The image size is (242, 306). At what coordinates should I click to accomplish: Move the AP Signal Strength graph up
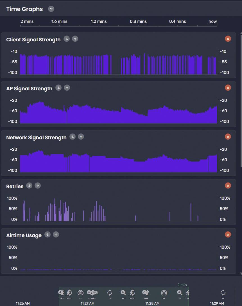tap(67, 88)
